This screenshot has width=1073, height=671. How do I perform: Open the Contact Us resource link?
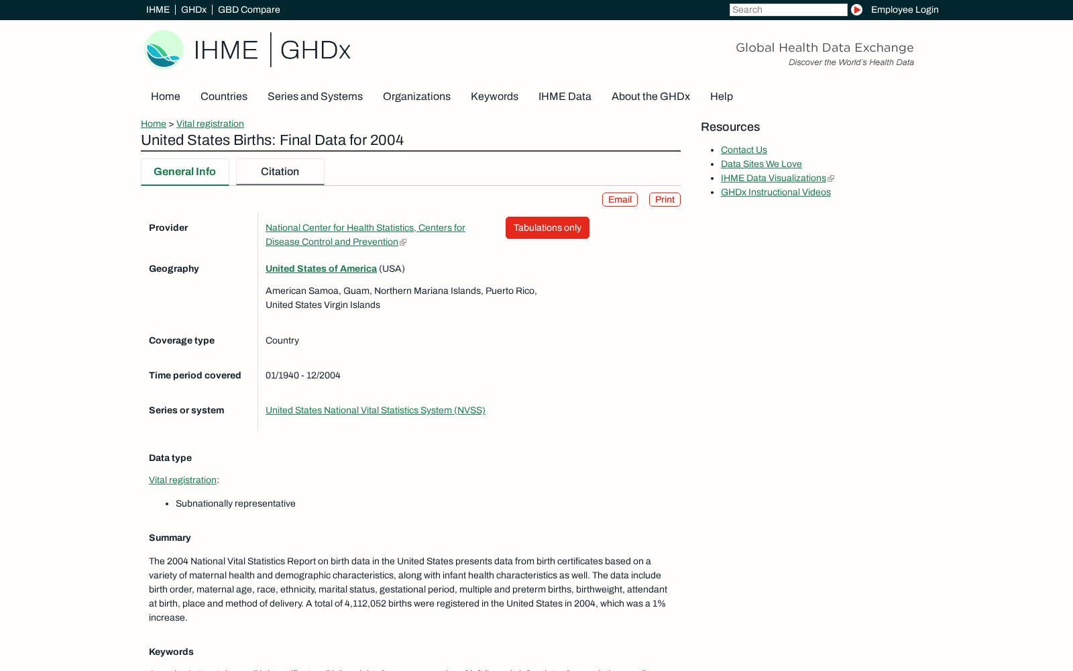pos(744,150)
